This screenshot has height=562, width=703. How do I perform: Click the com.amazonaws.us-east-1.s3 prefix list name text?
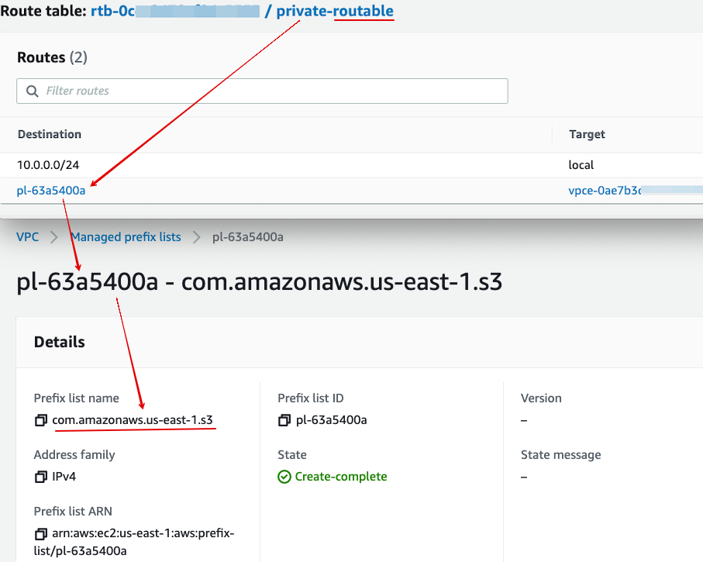133,420
